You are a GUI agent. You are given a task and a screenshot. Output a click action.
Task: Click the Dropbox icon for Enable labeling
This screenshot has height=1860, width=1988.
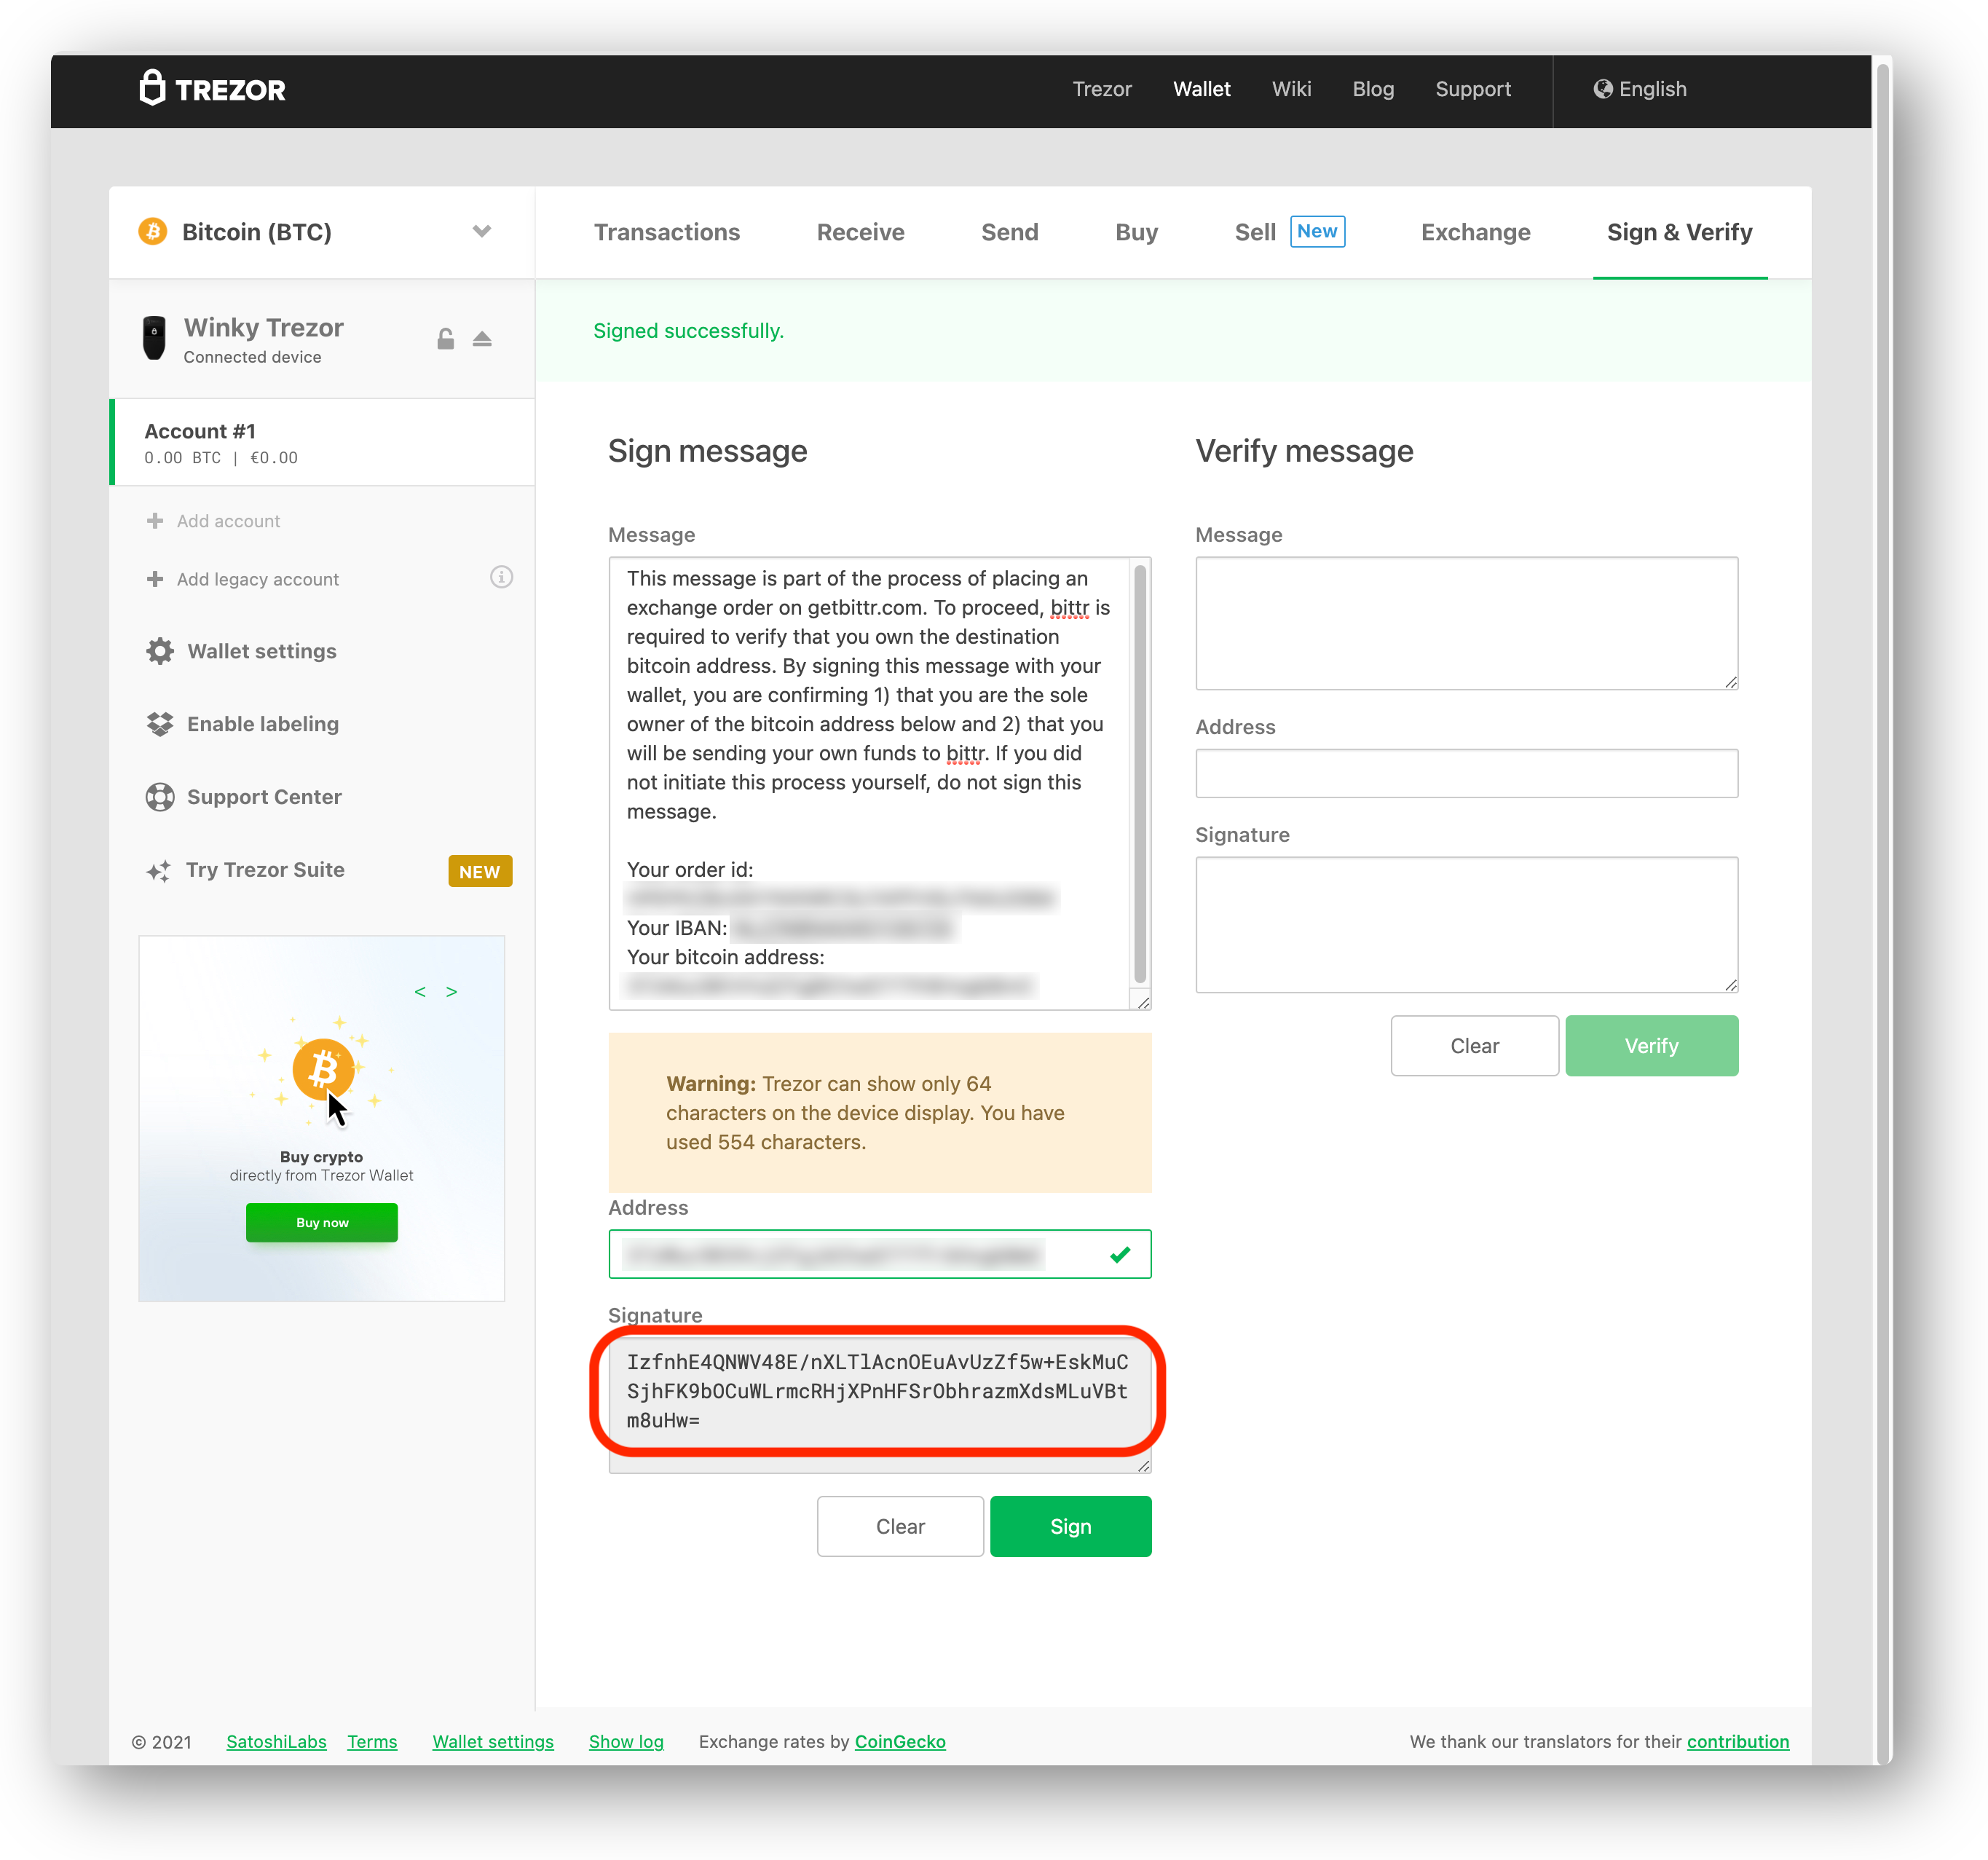click(160, 724)
